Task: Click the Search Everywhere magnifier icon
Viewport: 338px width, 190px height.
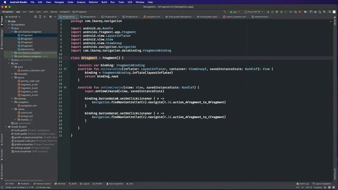Action: tap(330, 12)
